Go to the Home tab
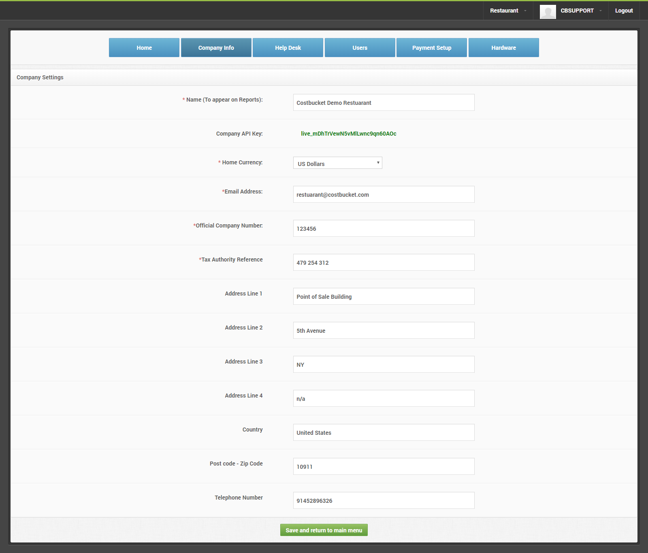The image size is (648, 553). [144, 48]
